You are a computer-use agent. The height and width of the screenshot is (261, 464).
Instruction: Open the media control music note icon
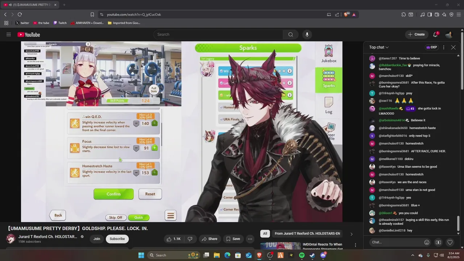422,14
